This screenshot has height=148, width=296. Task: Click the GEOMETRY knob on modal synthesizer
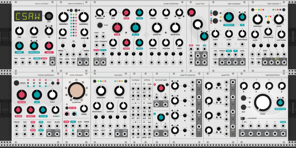click(x=157, y=28)
